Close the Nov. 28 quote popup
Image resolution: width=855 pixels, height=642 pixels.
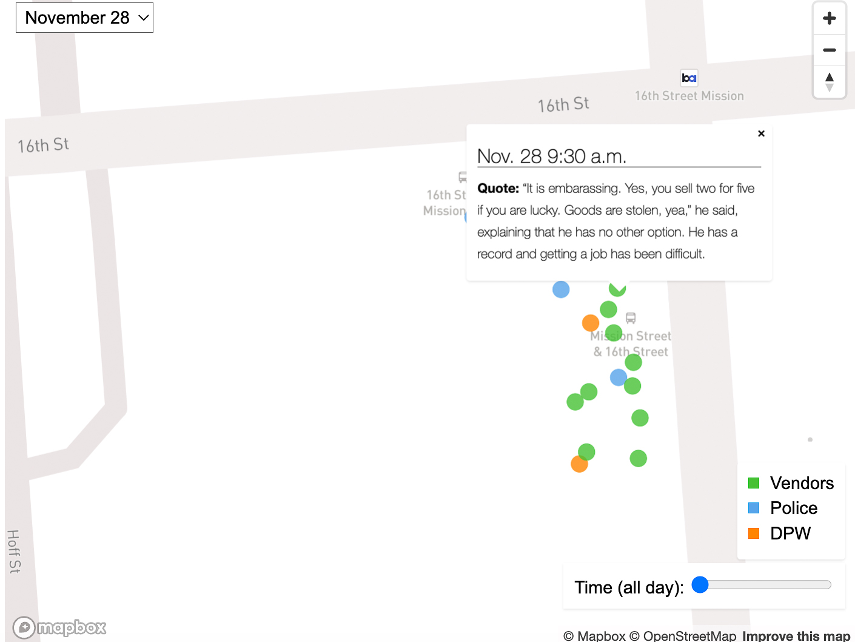tap(761, 133)
